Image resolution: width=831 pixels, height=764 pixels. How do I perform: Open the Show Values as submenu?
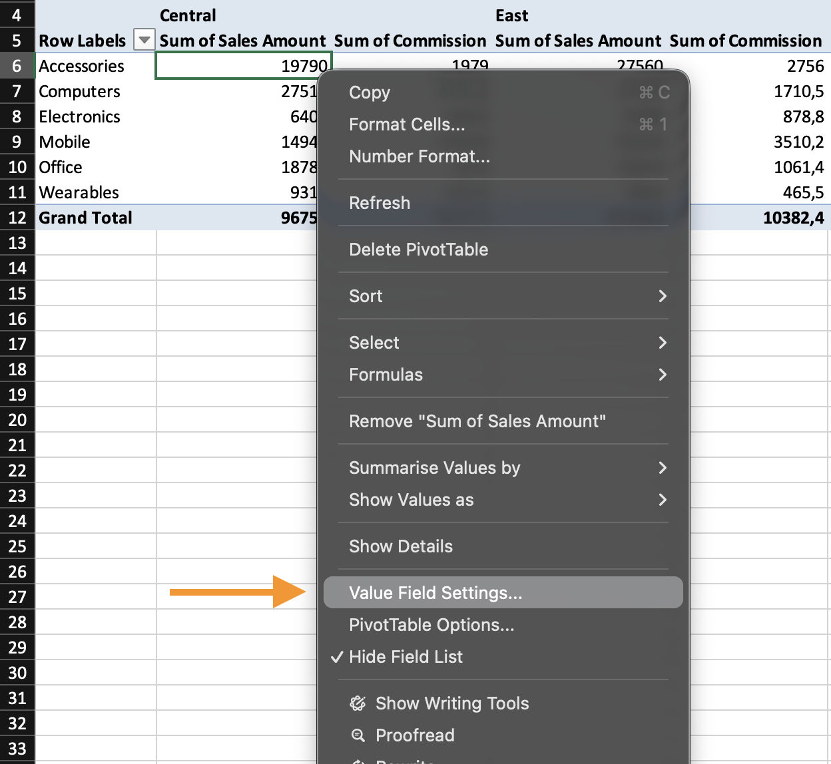pyautogui.click(x=412, y=500)
